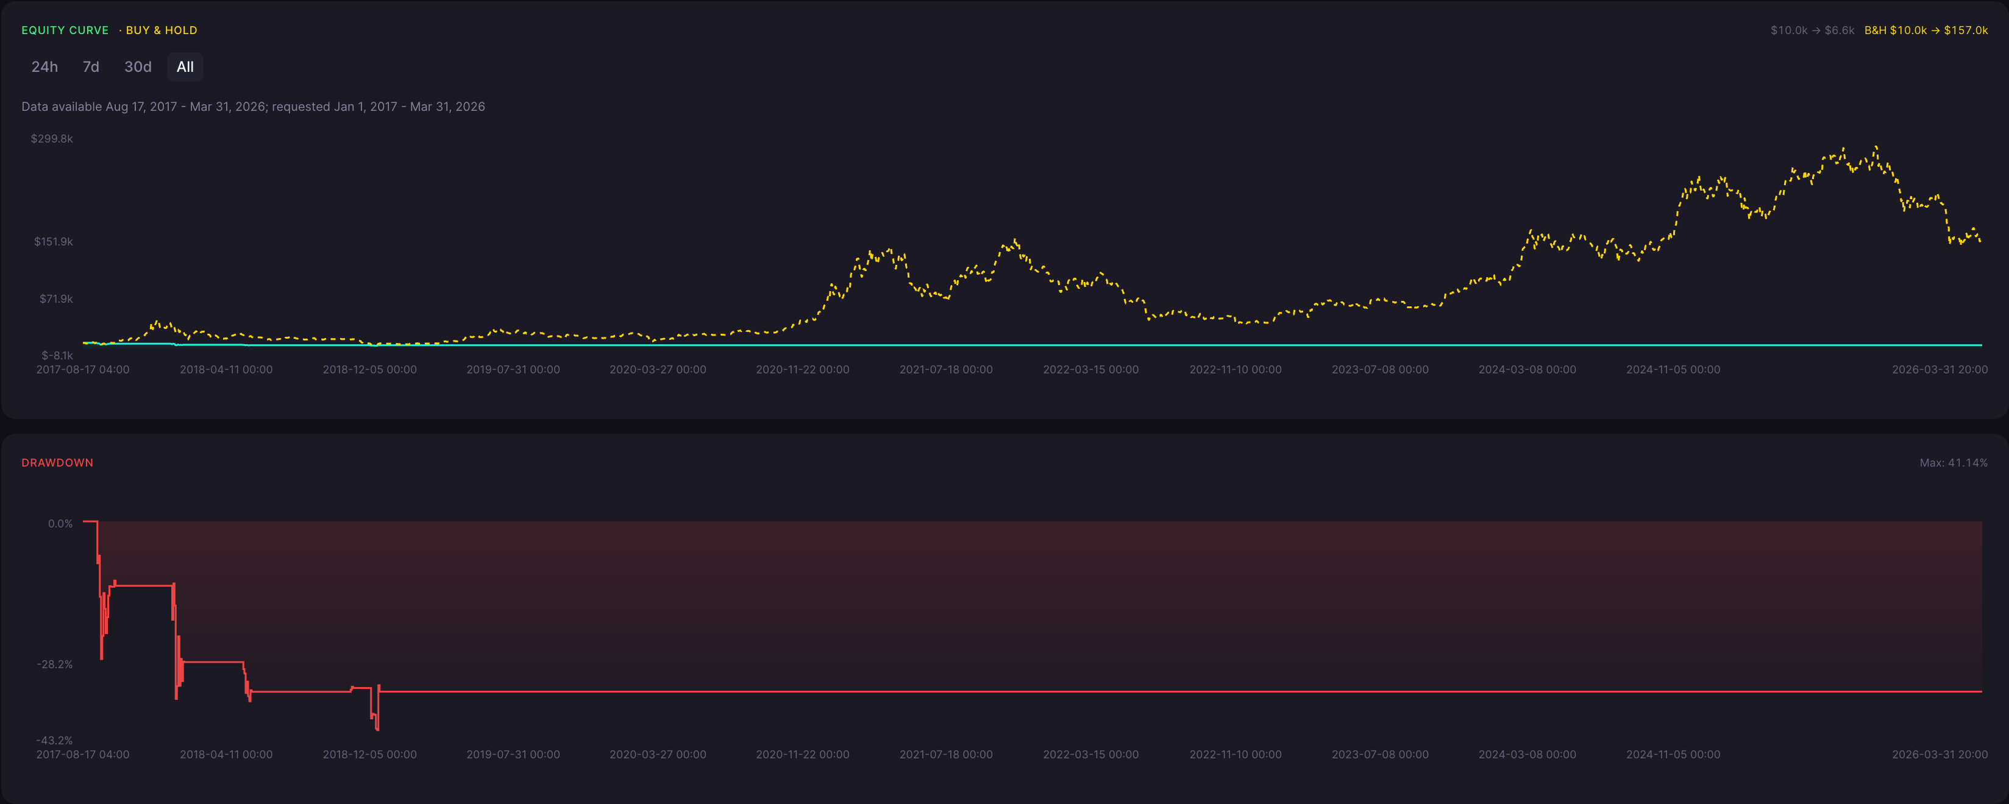
Task: Select the All time range tab
Action: 185,67
